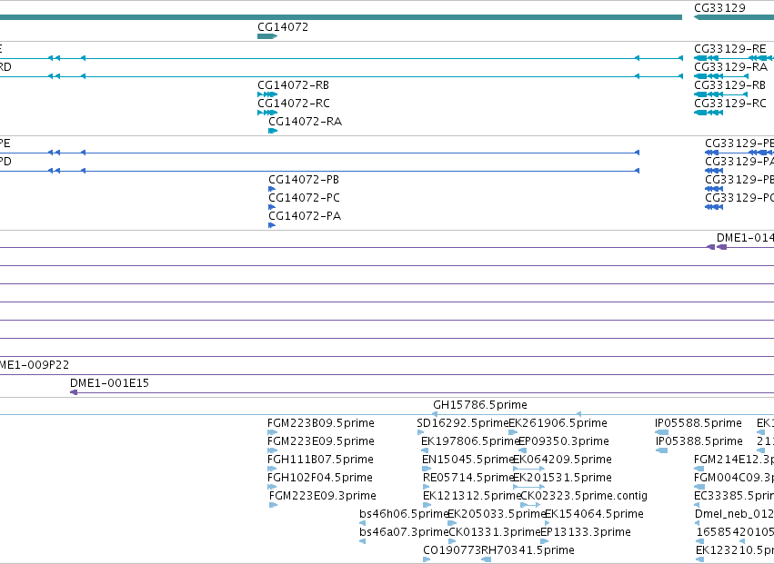Select the teal CG14072 gene arrow glyph
Viewport: 774px width, 564px height.
coord(267,36)
